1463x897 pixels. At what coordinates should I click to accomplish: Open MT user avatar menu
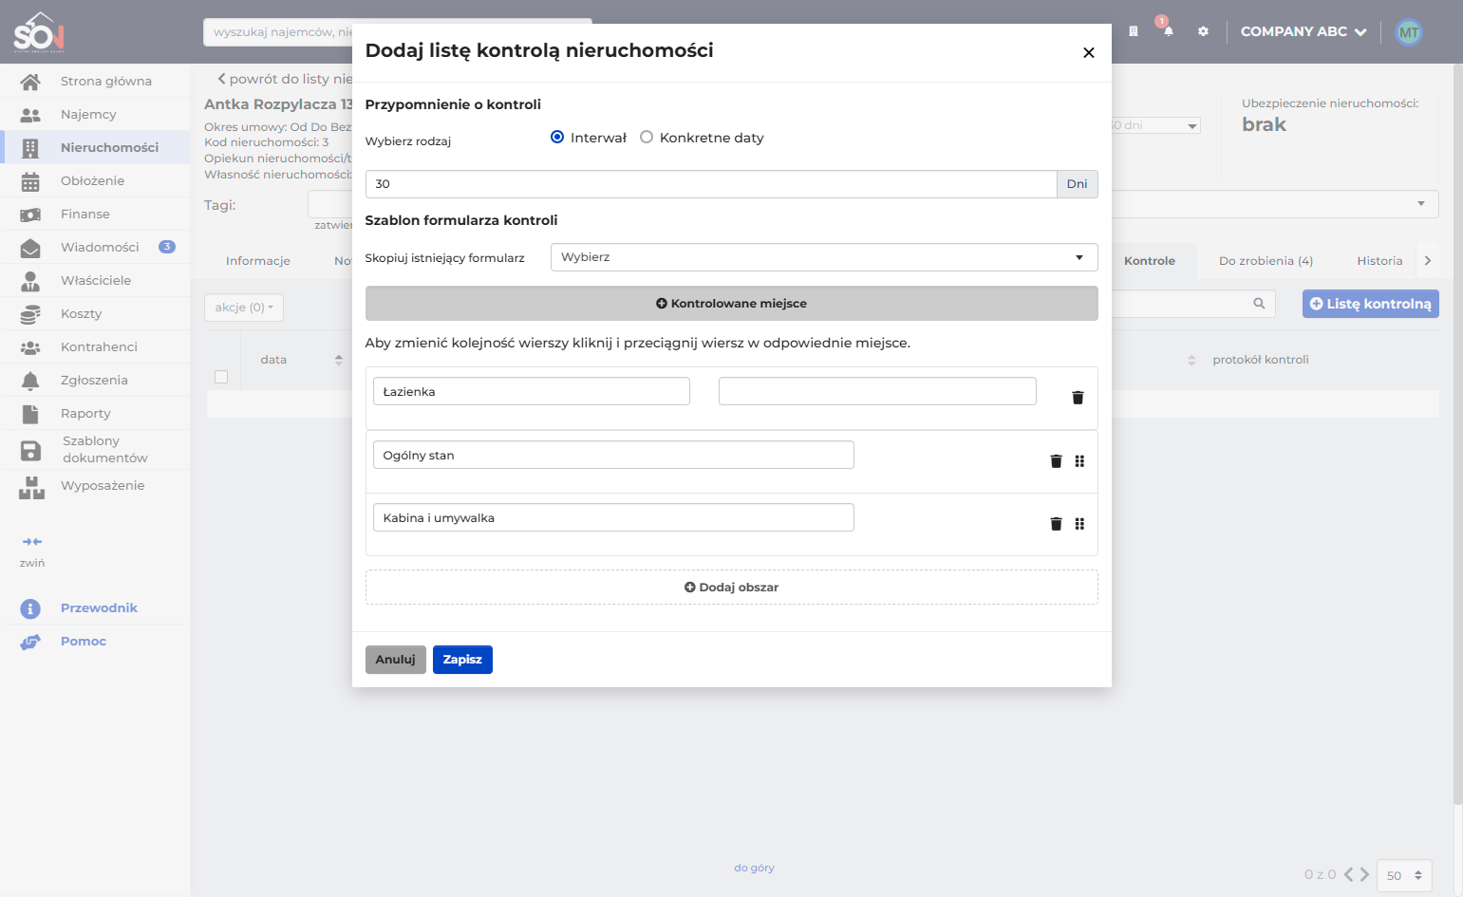point(1409,32)
